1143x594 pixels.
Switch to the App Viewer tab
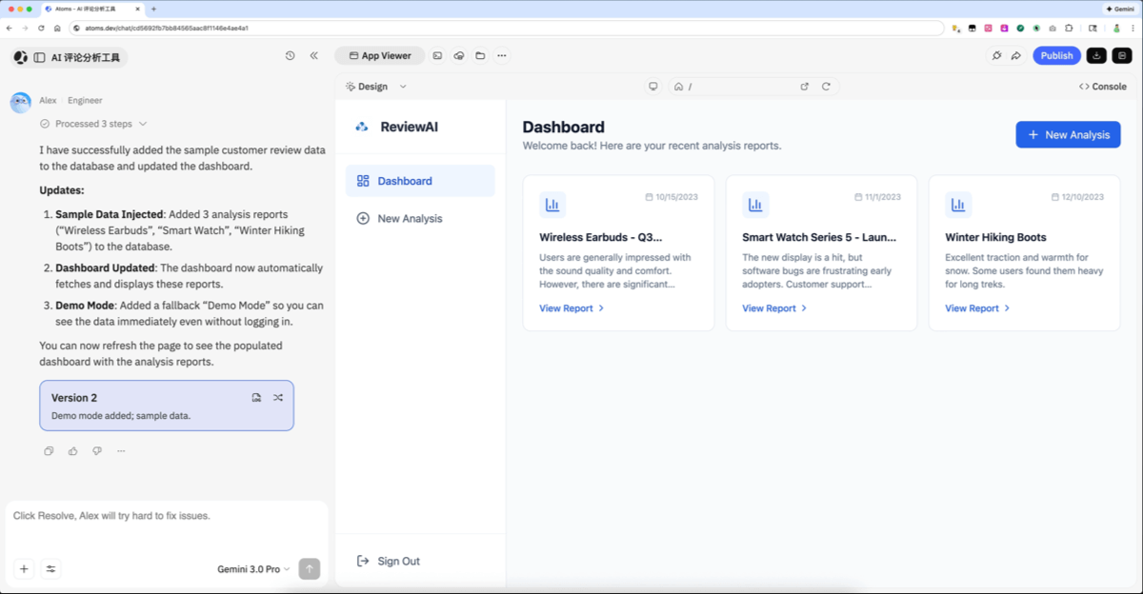(379, 56)
